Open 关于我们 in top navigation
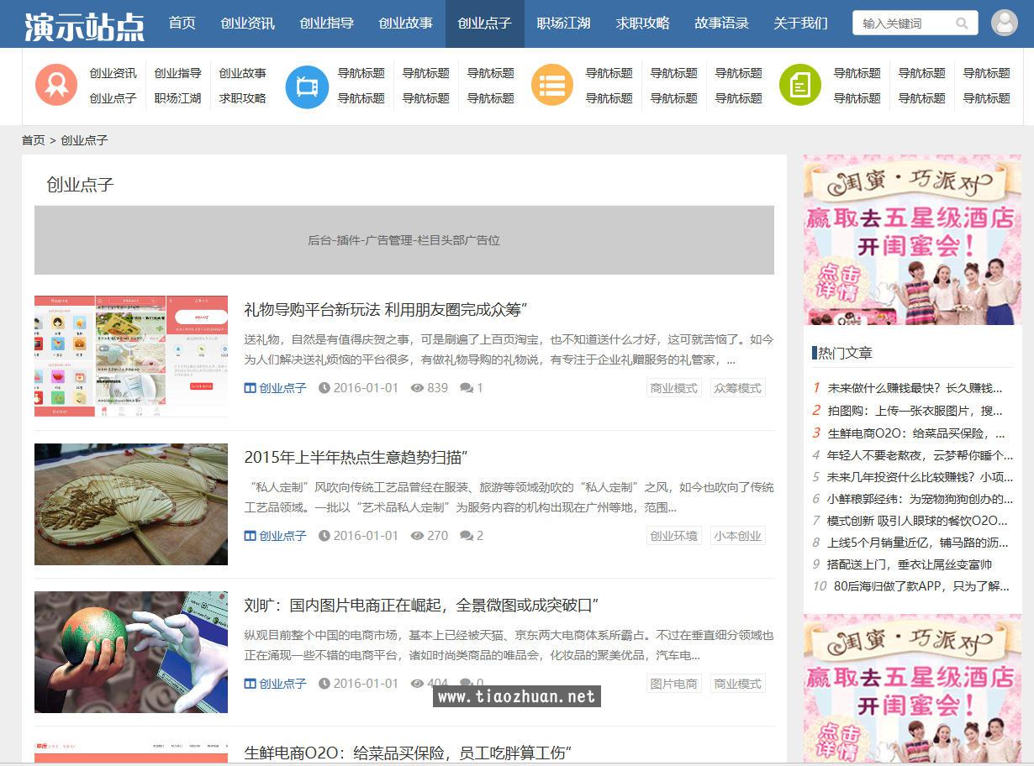Screen dimensions: 1034x766 click(800, 24)
